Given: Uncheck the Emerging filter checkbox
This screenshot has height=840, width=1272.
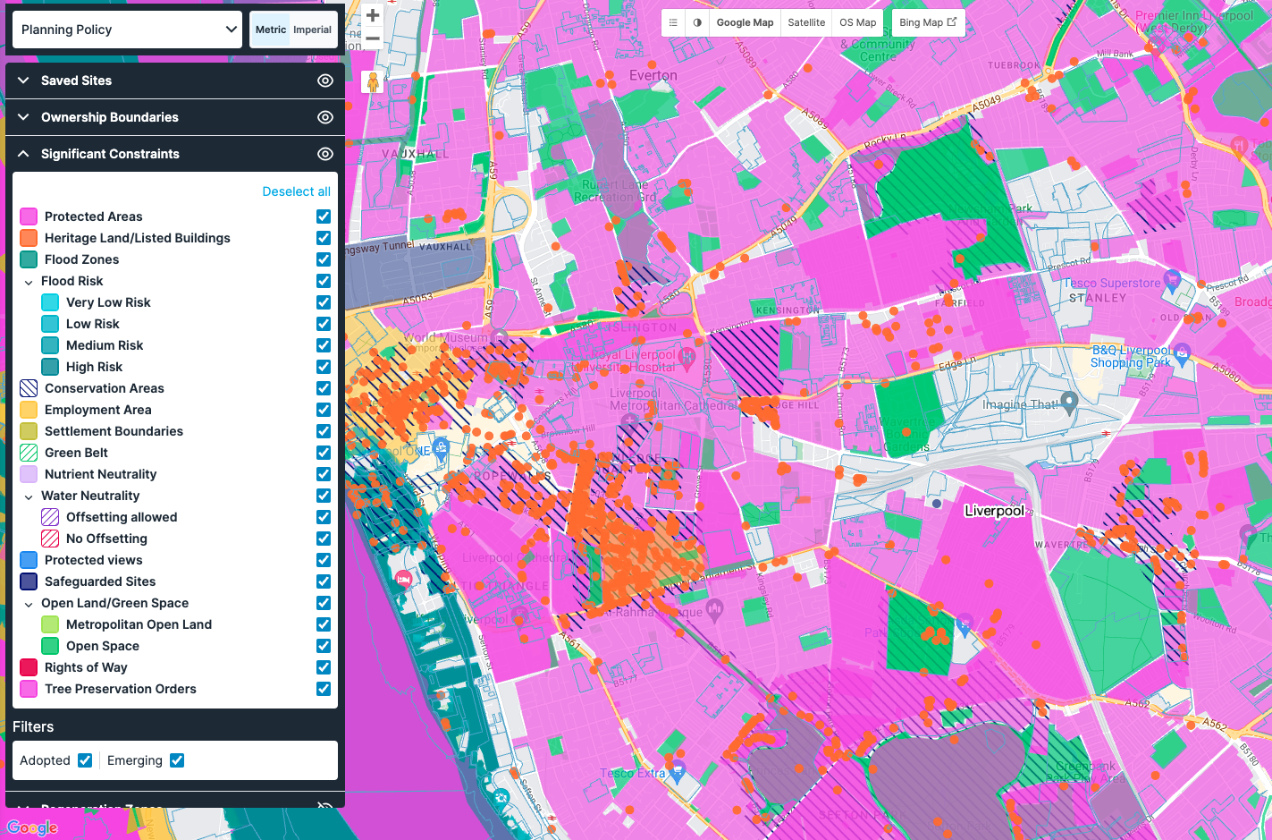Looking at the screenshot, I should (177, 759).
